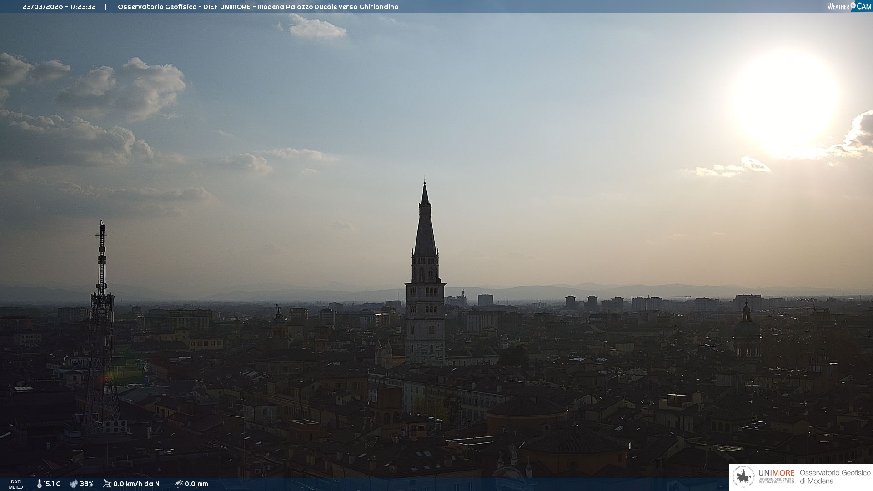Viewport: 873px width, 491px height.
Task: Click the DATI METEO label
Action: point(16,484)
